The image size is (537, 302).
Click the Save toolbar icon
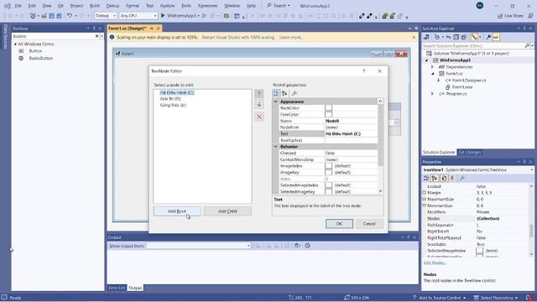[51, 16]
